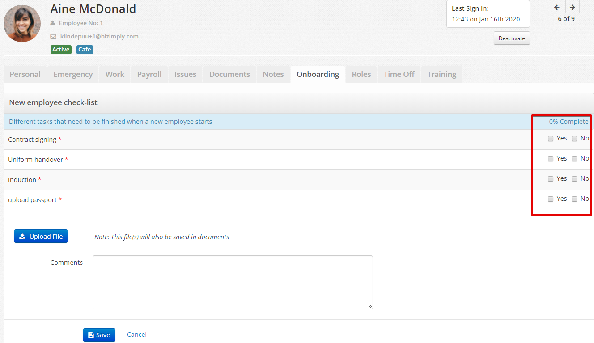Select the Onboarding tab
594x343 pixels.
[318, 74]
